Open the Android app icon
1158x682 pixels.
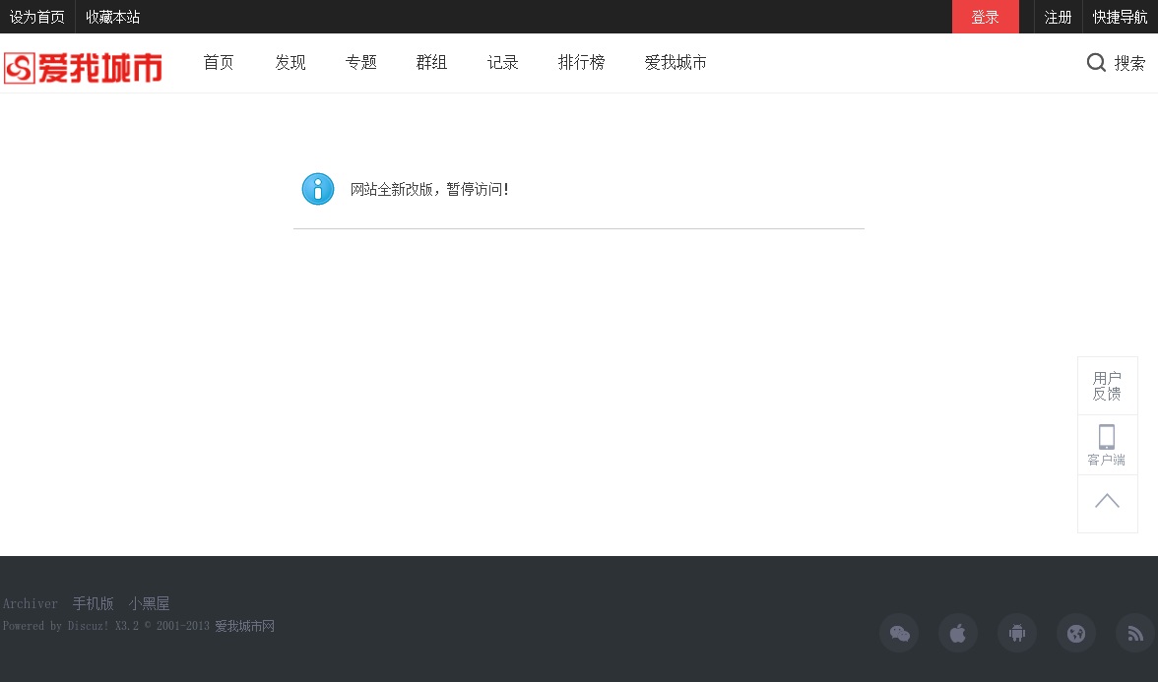[1017, 634]
